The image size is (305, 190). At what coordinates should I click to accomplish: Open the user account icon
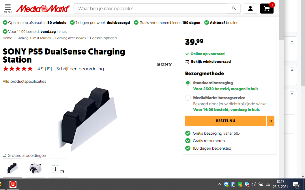point(250,8)
